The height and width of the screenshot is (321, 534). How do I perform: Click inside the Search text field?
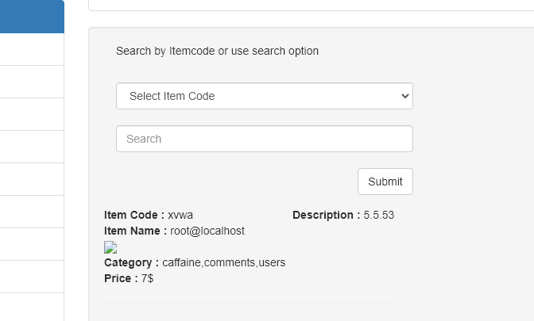[x=264, y=139]
